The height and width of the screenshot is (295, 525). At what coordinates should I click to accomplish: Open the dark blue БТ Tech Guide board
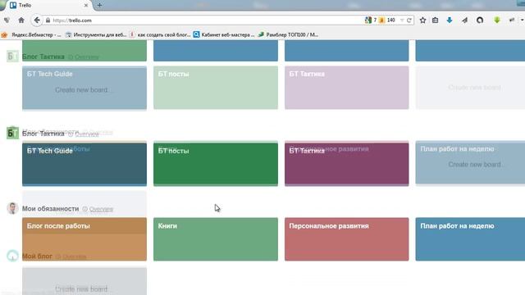click(84, 164)
